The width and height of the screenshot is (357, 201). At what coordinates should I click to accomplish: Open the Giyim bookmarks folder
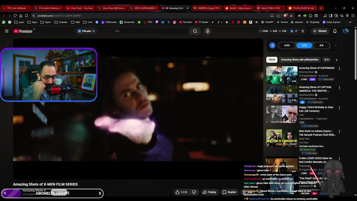coord(45,22)
